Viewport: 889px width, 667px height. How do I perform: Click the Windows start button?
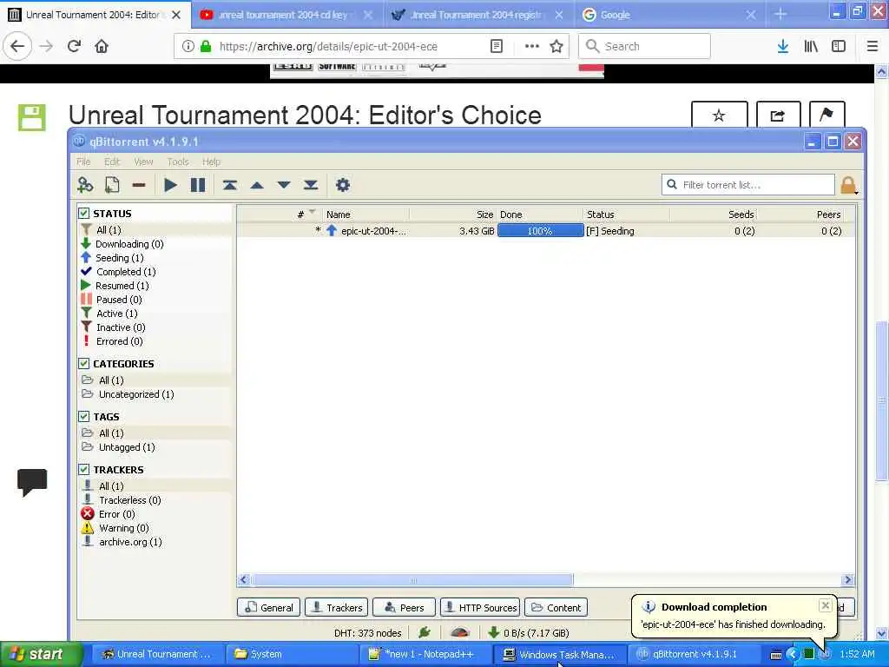tap(41, 654)
